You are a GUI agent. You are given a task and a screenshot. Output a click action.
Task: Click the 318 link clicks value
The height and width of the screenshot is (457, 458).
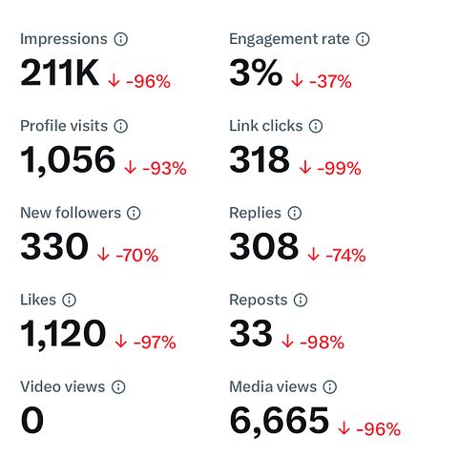point(260,159)
